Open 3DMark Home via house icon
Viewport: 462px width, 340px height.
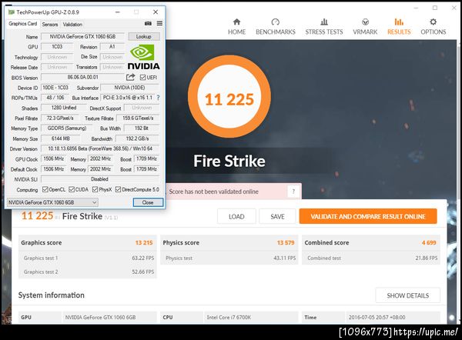point(236,22)
